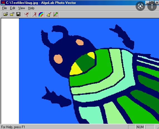Open the Edit menu

point(13,8)
